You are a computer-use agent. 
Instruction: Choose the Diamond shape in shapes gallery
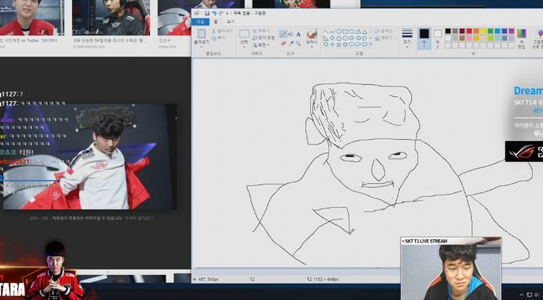coord(333,38)
